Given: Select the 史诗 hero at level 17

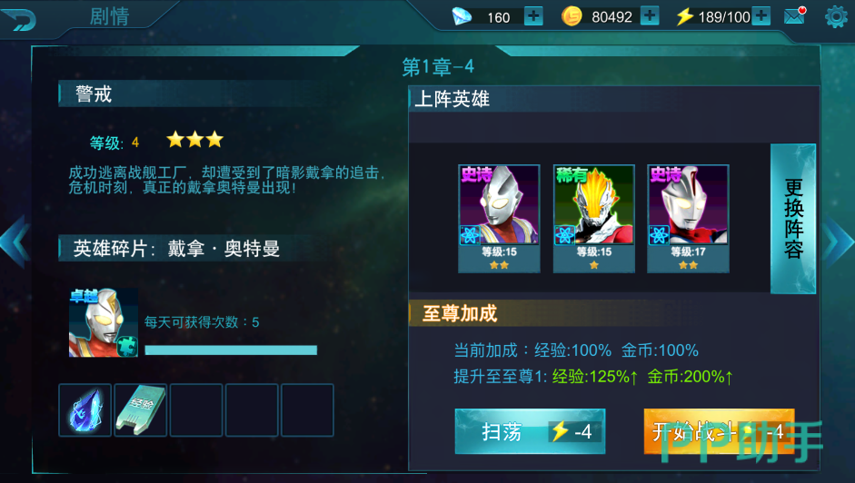Looking at the screenshot, I should 688,218.
